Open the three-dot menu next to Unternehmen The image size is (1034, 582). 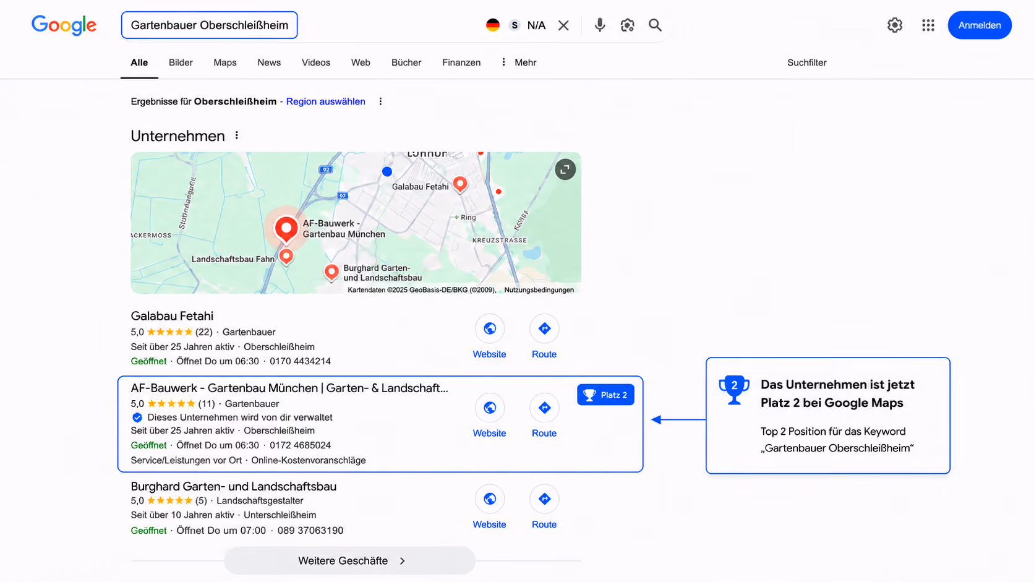[x=237, y=135]
